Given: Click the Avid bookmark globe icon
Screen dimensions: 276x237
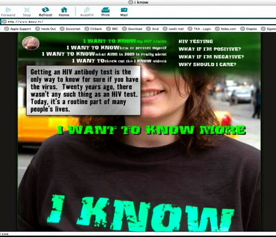Looking at the screenshot, I should (148, 29).
